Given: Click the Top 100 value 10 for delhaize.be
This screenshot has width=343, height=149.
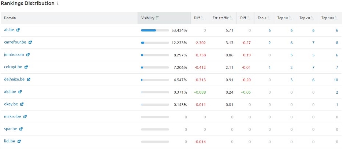Looking at the screenshot, I should 336,80.
